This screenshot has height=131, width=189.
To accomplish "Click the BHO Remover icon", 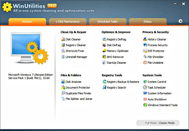I will tap(104, 57).
